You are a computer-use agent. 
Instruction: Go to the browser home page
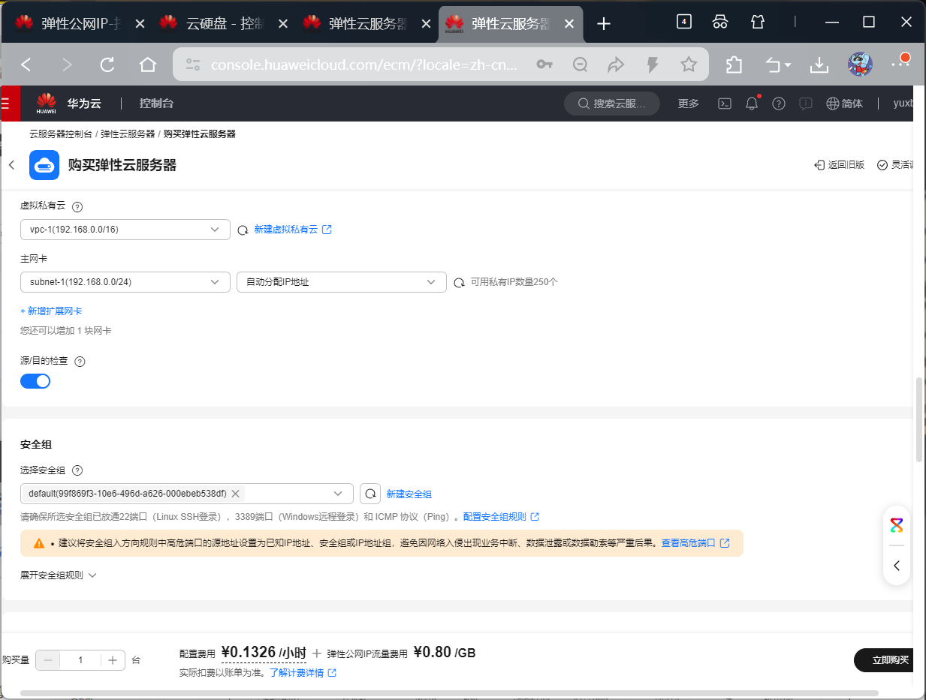pyautogui.click(x=148, y=65)
